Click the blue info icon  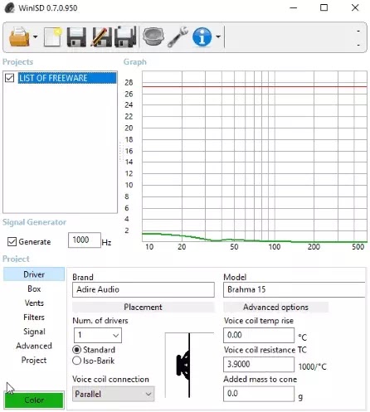(x=202, y=36)
